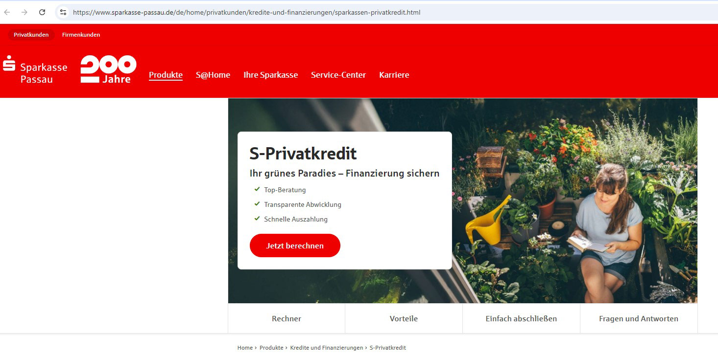Click the Jetzt berechnen button

295,245
